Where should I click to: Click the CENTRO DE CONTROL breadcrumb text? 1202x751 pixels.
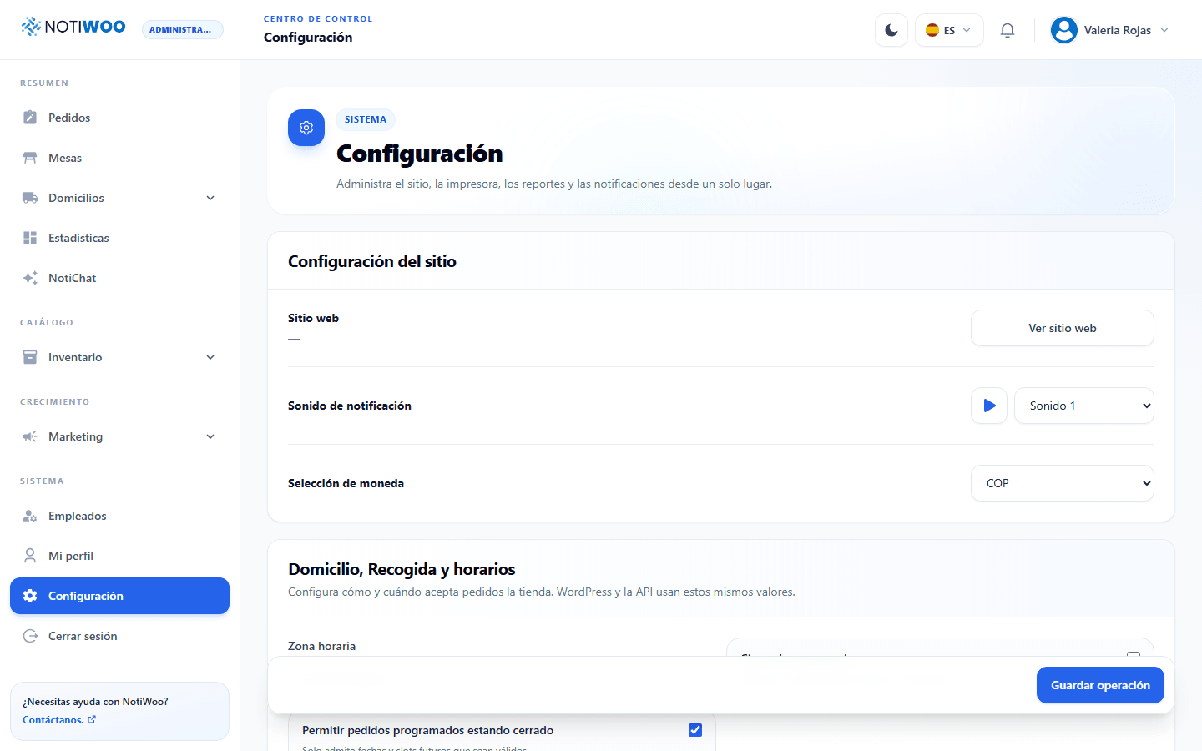point(318,18)
